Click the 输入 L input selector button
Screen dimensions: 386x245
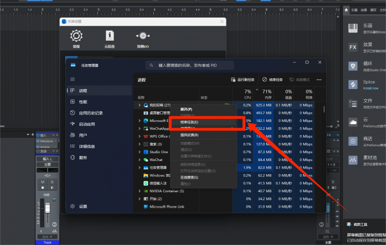click(x=48, y=159)
